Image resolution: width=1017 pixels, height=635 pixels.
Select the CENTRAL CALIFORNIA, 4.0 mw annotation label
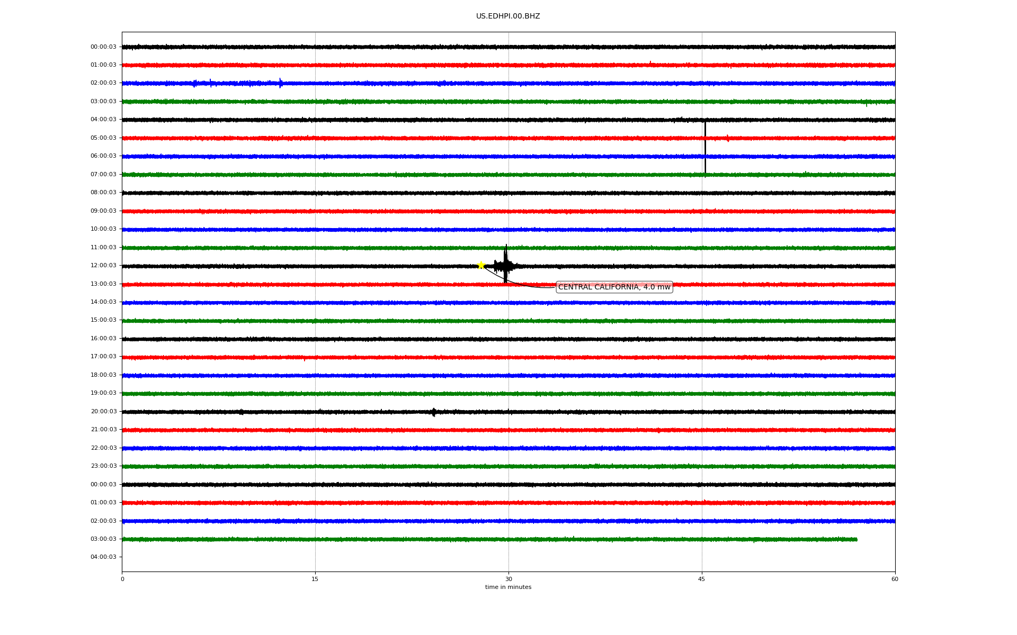[x=614, y=287]
